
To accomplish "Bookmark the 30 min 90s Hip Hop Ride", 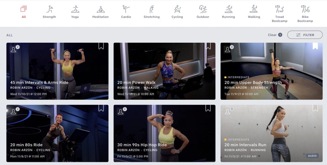I will pyautogui.click(x=208, y=108).
